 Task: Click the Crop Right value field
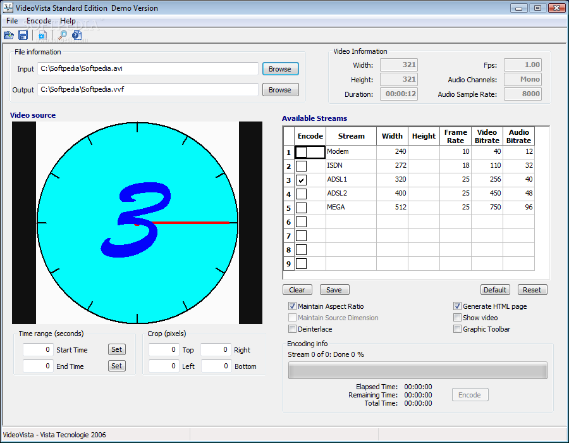(x=216, y=349)
